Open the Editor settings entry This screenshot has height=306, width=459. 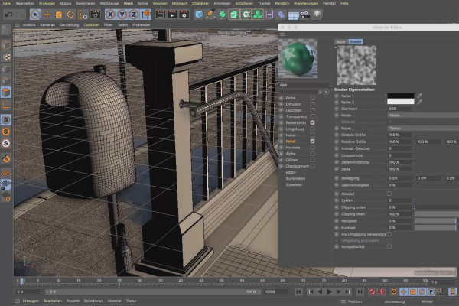[291, 172]
